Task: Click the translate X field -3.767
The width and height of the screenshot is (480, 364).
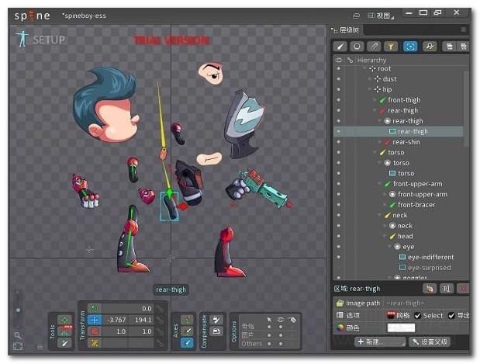Action: [x=115, y=320]
